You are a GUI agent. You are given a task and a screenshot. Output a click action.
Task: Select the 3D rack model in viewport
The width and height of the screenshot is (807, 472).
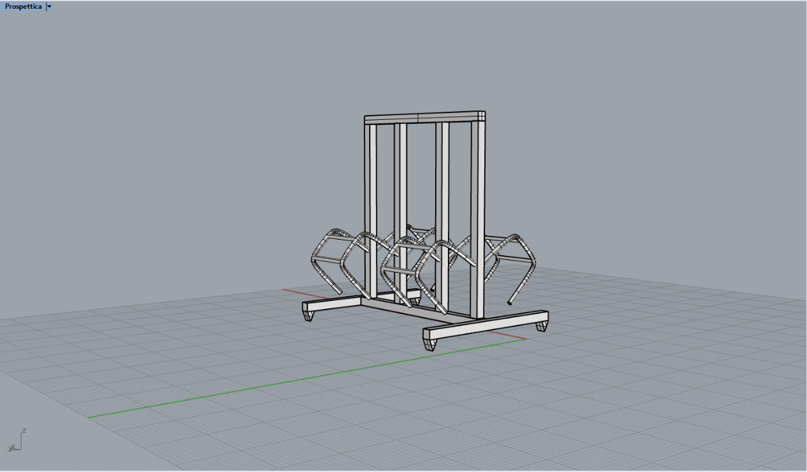click(425, 231)
